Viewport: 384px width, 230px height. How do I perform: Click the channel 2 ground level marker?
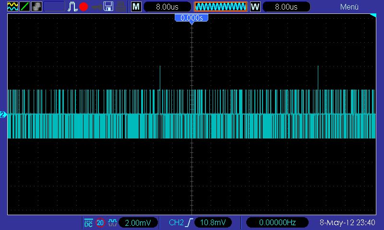click(3, 115)
